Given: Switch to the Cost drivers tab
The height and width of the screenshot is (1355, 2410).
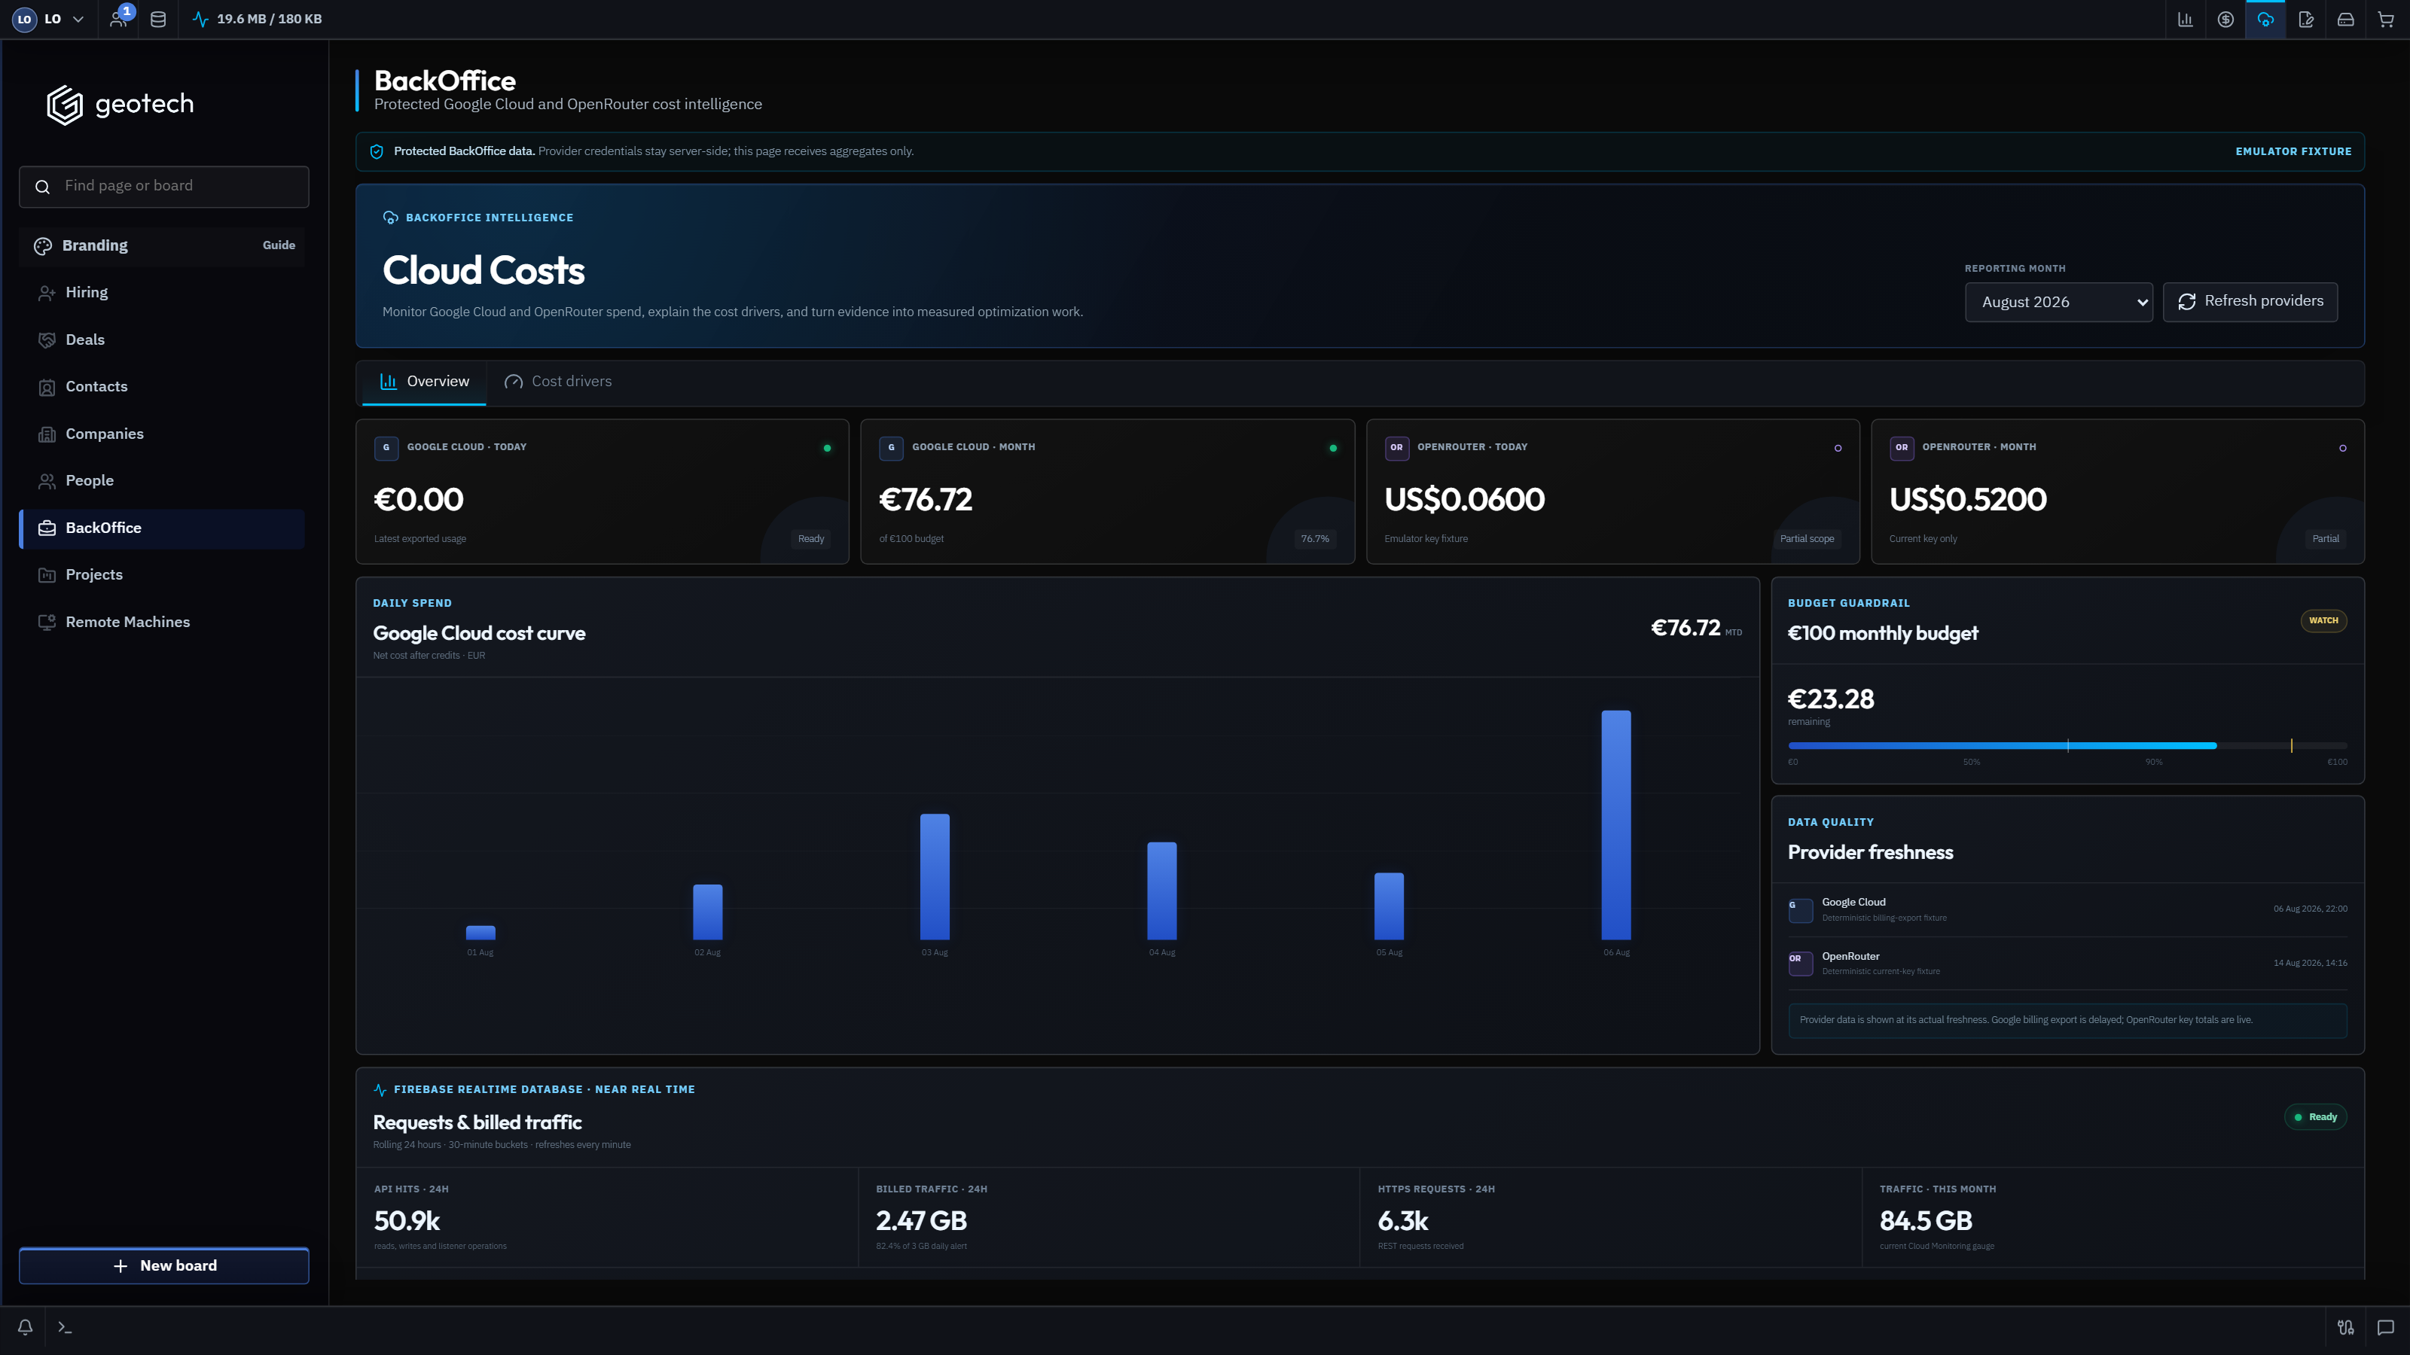Looking at the screenshot, I should click(x=557, y=382).
